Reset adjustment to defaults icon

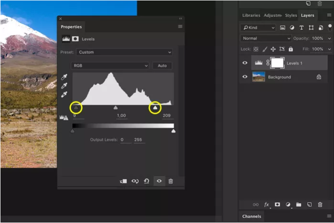coord(146,181)
